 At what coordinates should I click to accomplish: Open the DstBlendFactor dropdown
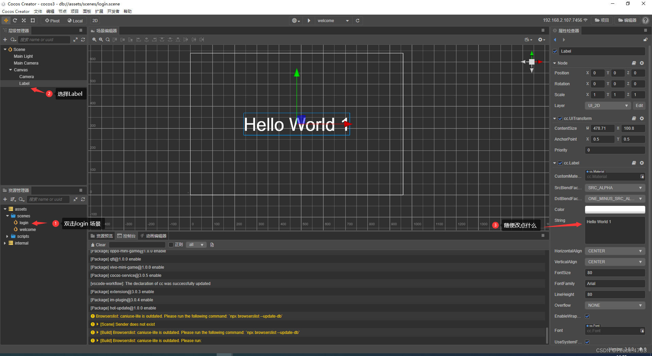tap(615, 199)
